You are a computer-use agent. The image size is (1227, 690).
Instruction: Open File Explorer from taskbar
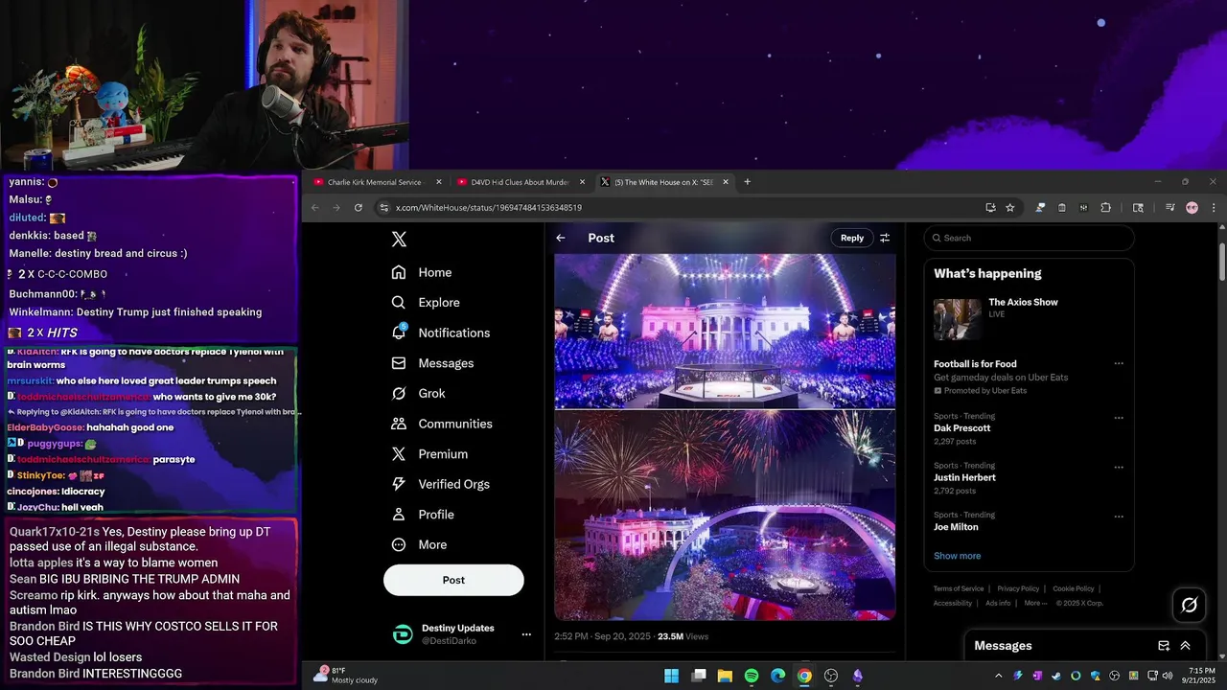tap(725, 676)
